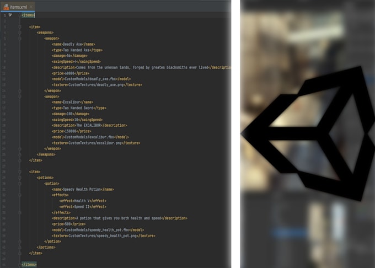Click the price 500 line

68,224
